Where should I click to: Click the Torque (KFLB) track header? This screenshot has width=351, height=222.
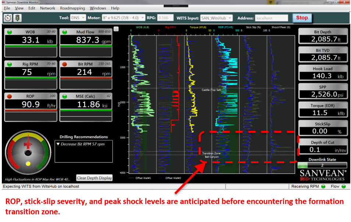point(198,27)
